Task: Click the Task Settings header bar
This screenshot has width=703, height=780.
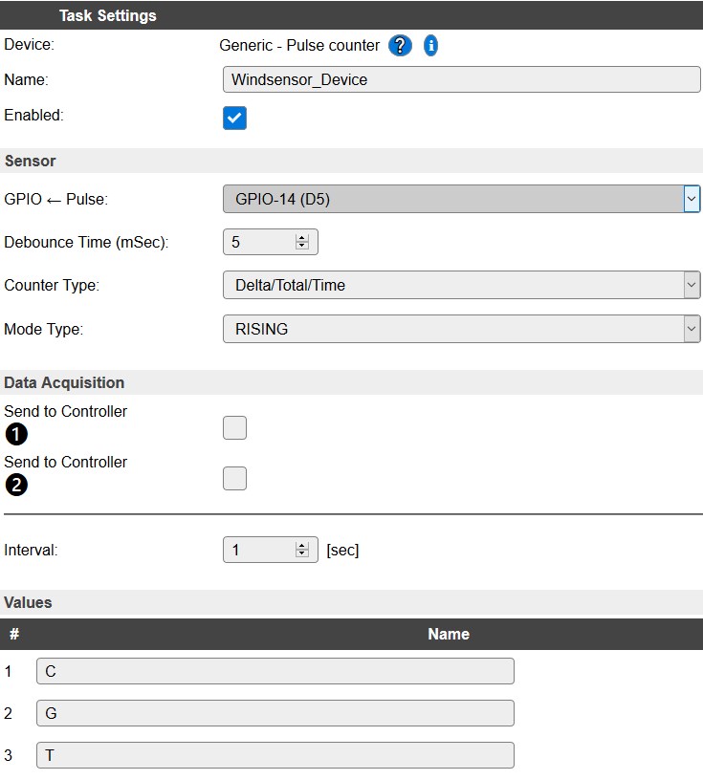Action: click(x=351, y=15)
